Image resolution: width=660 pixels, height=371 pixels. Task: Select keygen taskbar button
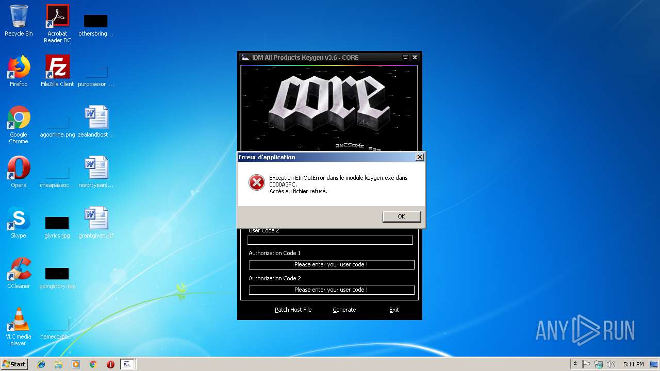[x=128, y=364]
